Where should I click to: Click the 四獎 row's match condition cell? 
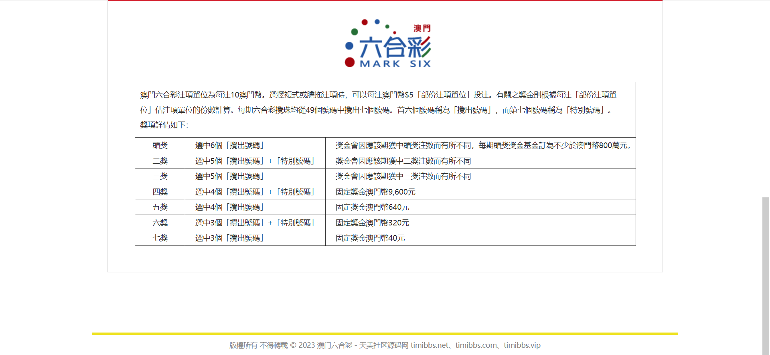(255, 192)
